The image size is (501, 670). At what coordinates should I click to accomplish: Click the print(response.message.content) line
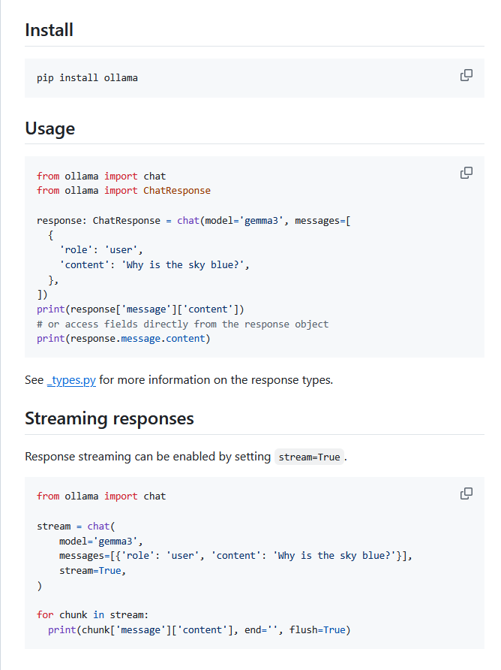coord(124,339)
